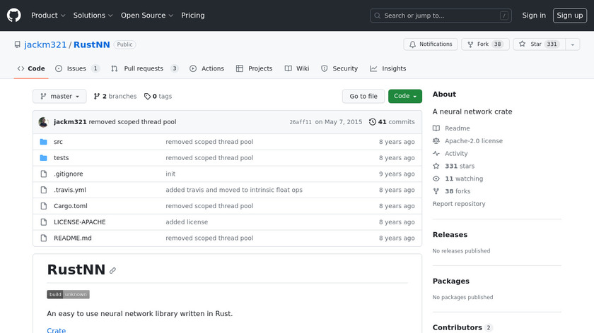Click the Activity pulse icon in About
Screen dimensions: 594x333
436,154
